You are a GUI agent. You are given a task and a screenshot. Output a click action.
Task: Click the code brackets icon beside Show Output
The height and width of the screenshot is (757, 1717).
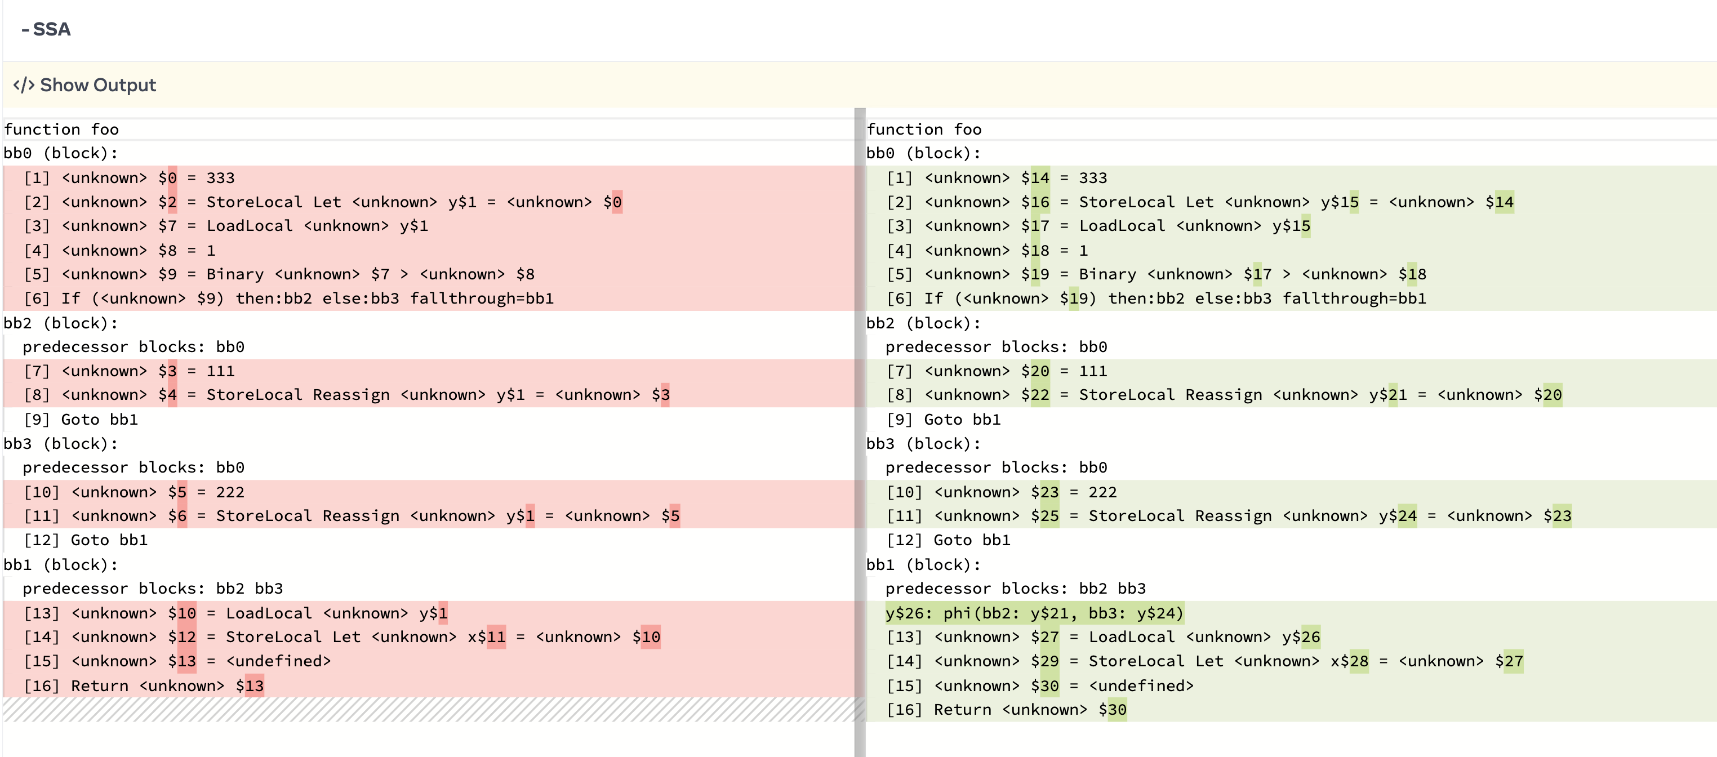pos(23,85)
